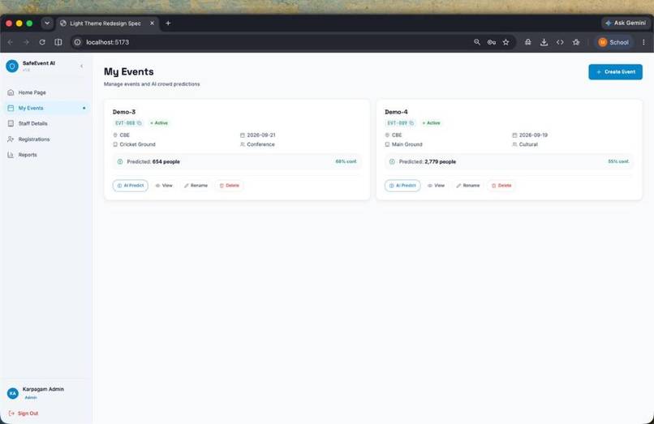654x424 pixels.
Task: Click the KA avatar for Karpagam Admin
Action: coord(12,393)
